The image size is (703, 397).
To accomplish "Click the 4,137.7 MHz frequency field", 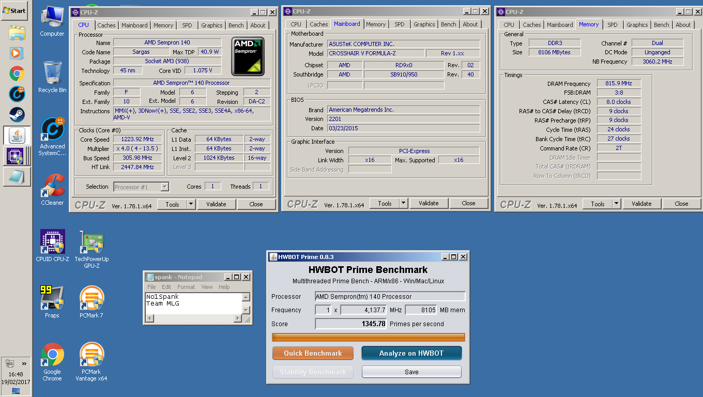I will 363,310.
